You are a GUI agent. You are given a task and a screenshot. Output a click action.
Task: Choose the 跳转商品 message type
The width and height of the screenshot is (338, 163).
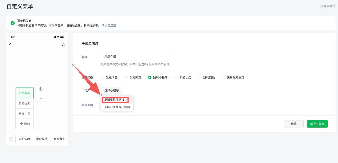(200, 77)
